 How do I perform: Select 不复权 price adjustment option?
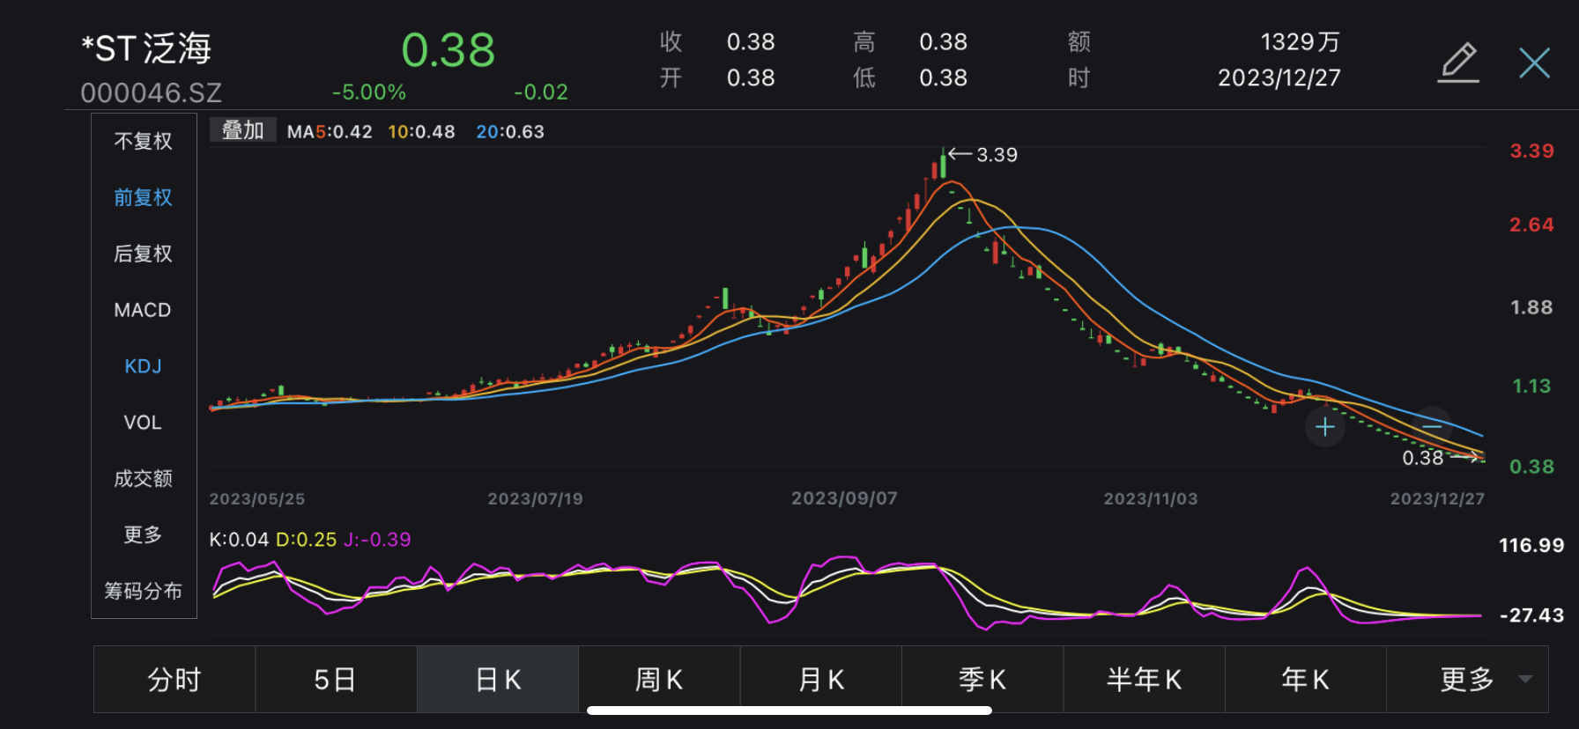click(143, 141)
